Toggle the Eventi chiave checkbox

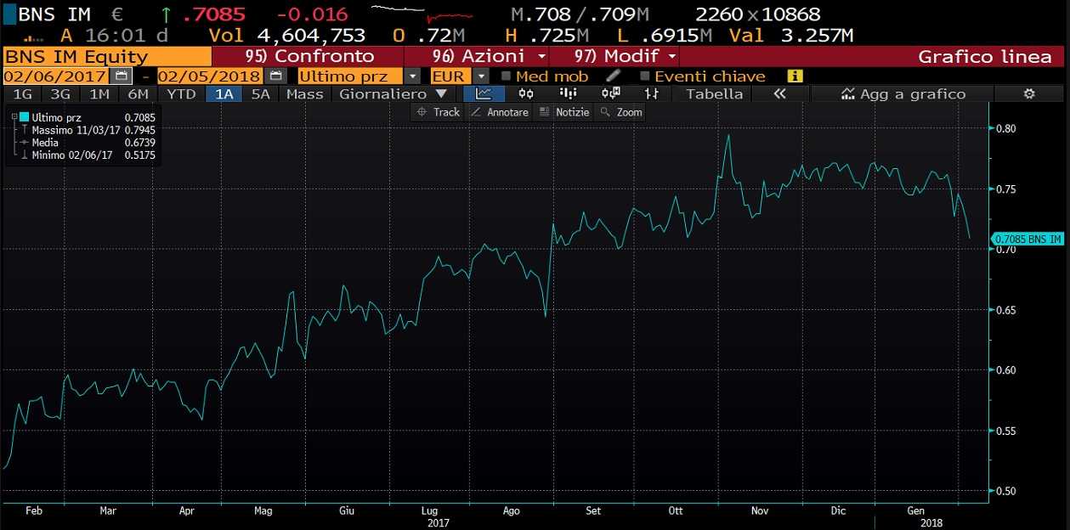click(644, 76)
